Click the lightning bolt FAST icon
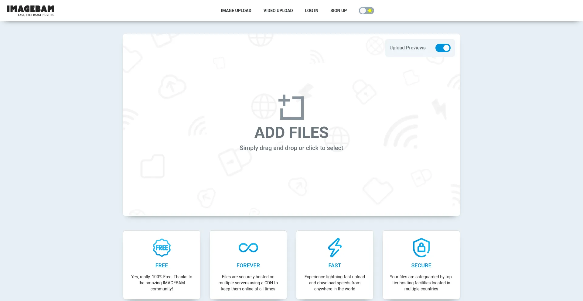Viewport: 583px width, 301px height. click(335, 248)
